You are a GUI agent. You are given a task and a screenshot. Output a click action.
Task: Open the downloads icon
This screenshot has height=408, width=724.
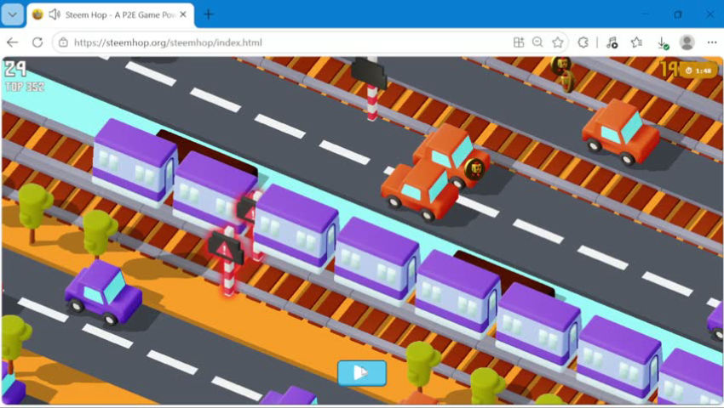(x=663, y=42)
